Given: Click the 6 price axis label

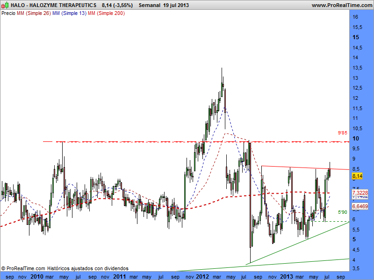Looking at the screenshot, I should point(354,219).
